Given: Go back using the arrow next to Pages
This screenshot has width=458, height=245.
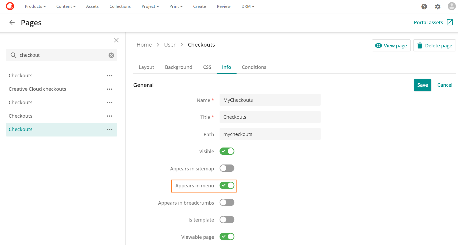Looking at the screenshot, I should pos(12,22).
